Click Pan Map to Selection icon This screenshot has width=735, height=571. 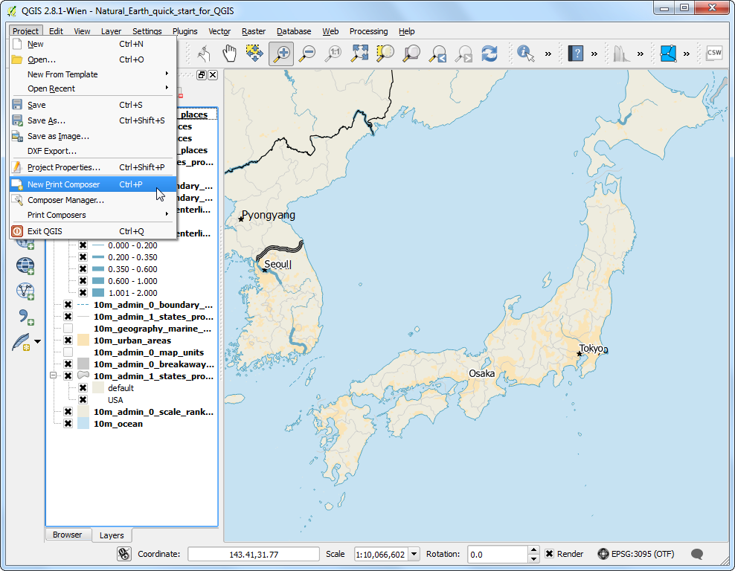point(254,54)
